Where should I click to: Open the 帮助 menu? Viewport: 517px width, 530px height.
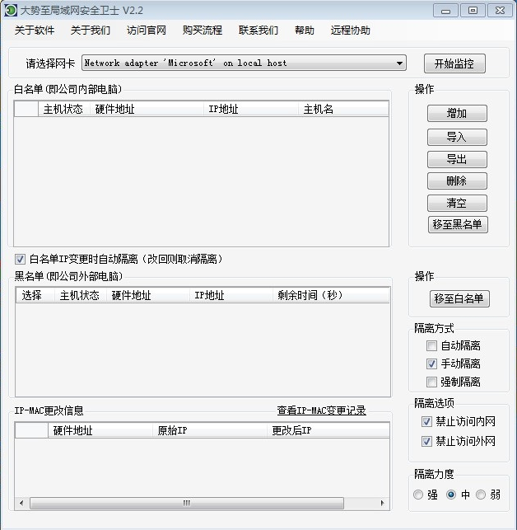coord(305,30)
